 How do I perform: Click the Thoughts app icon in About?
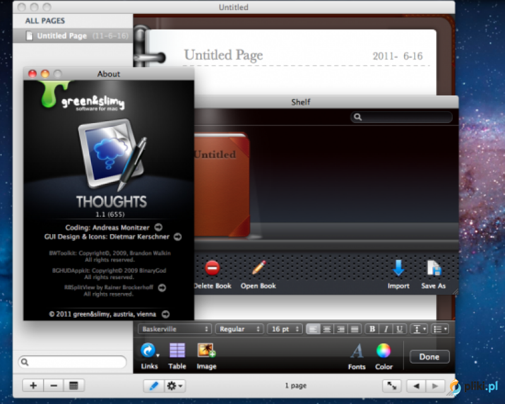coord(113,155)
